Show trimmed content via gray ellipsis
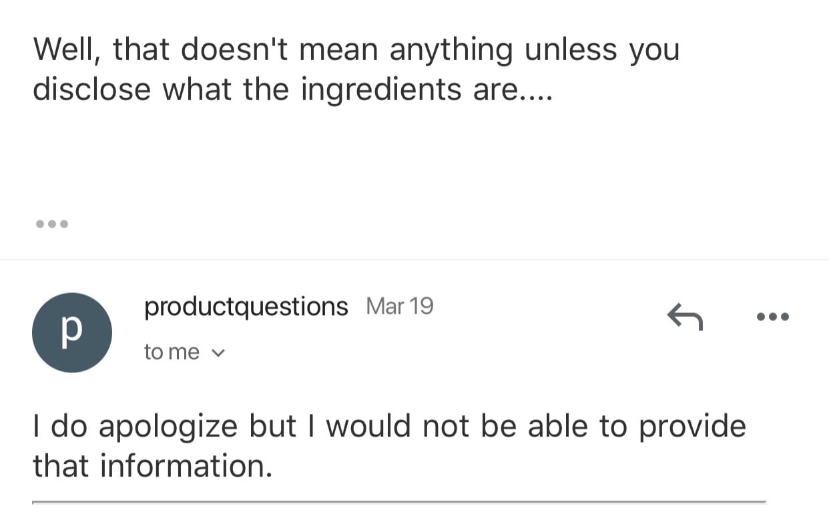 coord(51,224)
